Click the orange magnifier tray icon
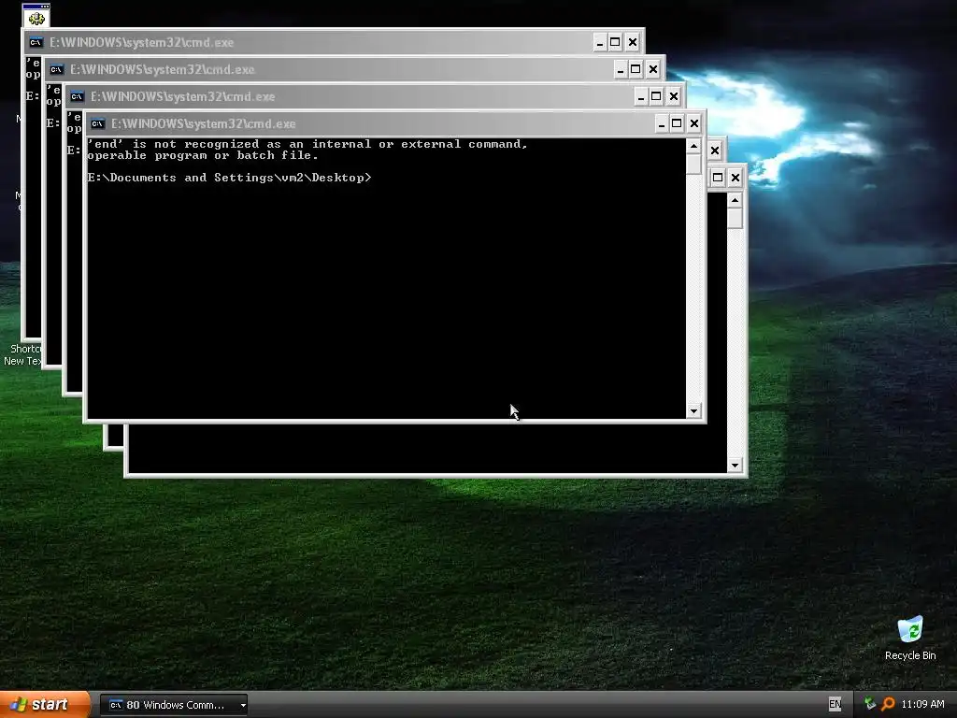 point(888,704)
